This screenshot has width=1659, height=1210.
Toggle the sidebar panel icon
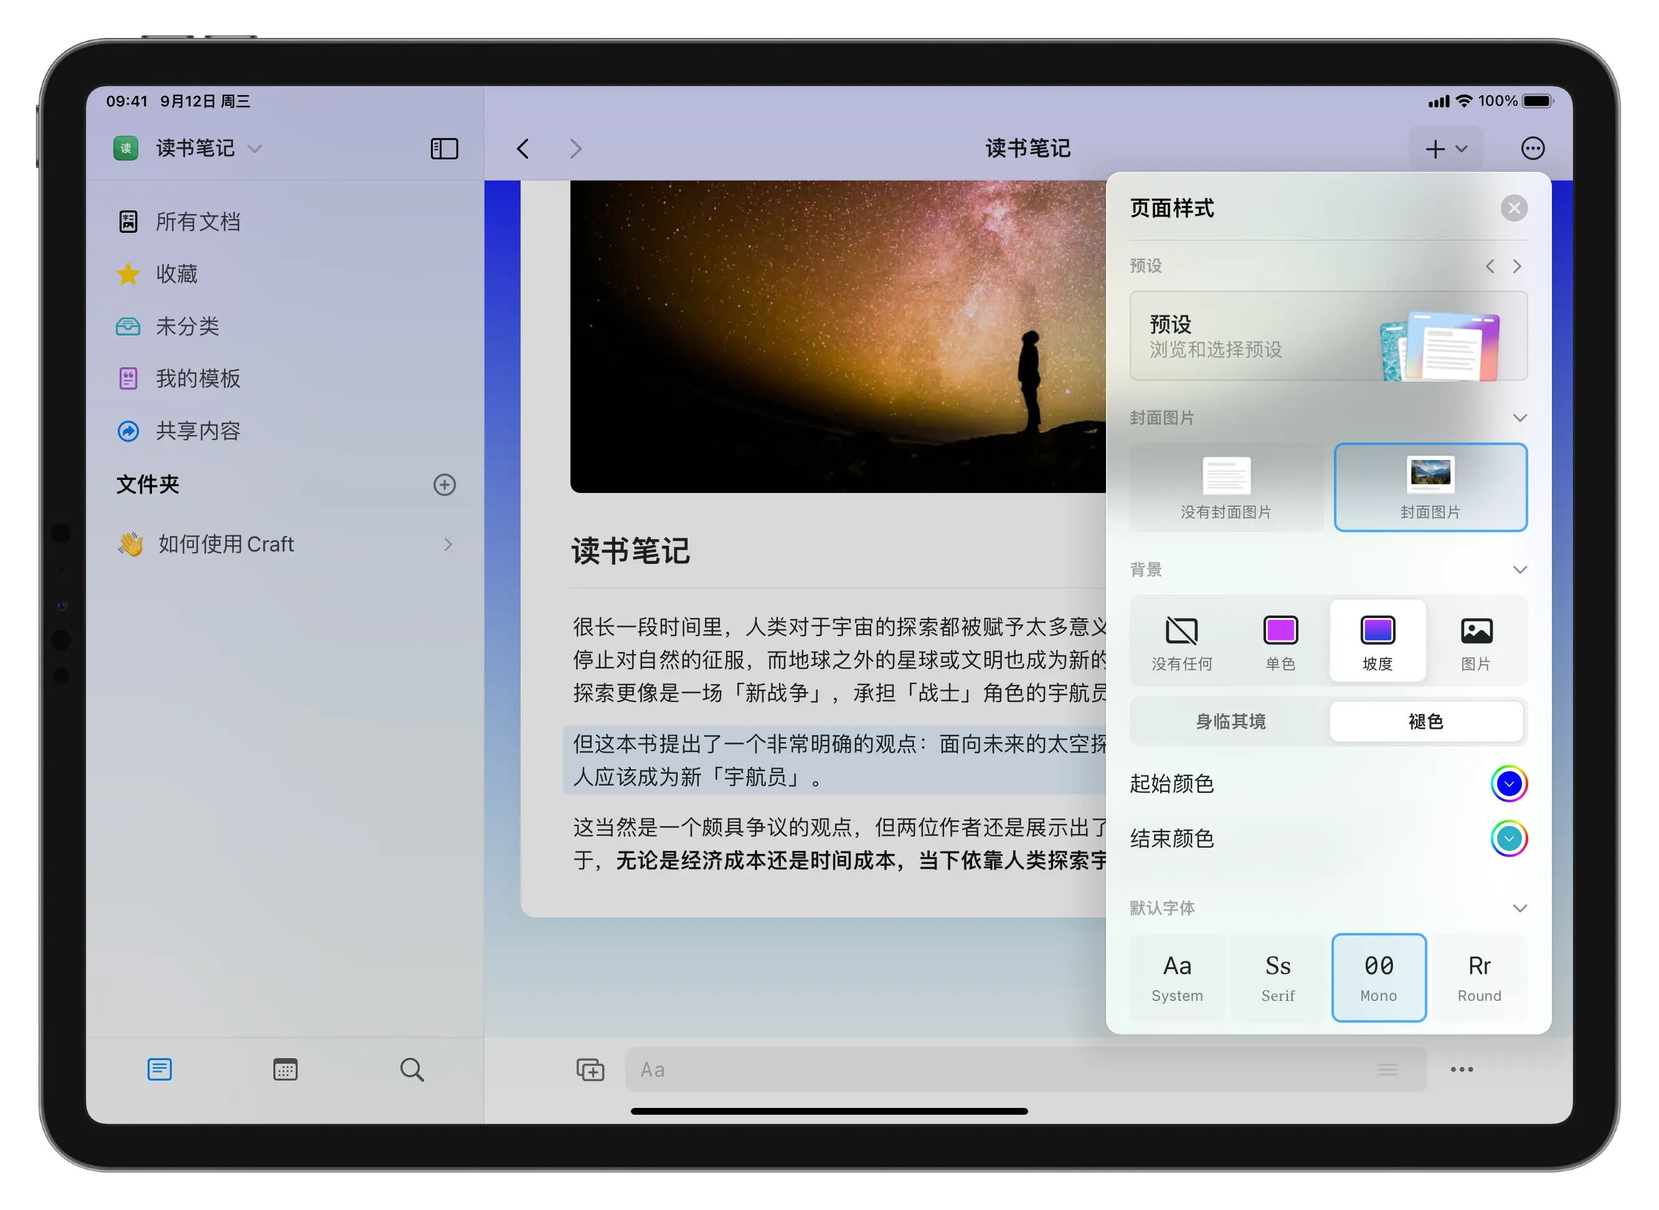tap(444, 149)
